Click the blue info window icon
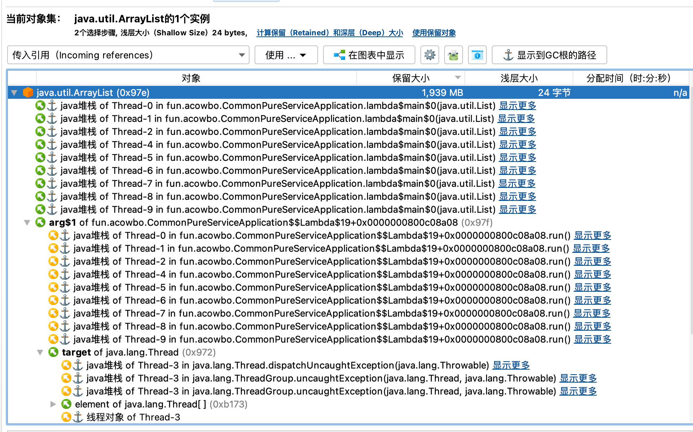This screenshot has height=432, width=693. tap(477, 55)
